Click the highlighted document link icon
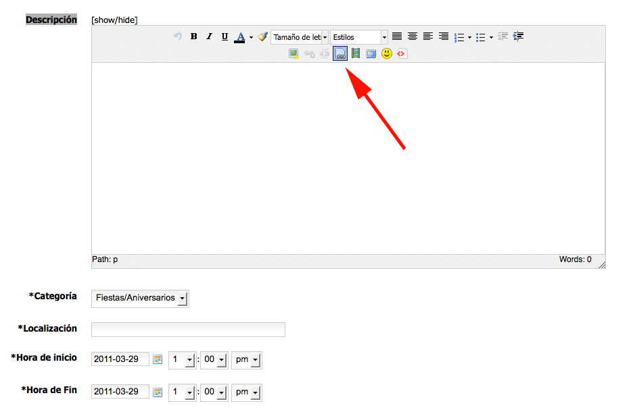This screenshot has height=410, width=633. pos(340,53)
